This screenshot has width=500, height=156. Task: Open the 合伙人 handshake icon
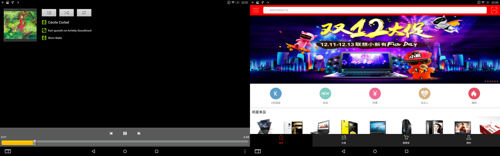tap(424, 94)
